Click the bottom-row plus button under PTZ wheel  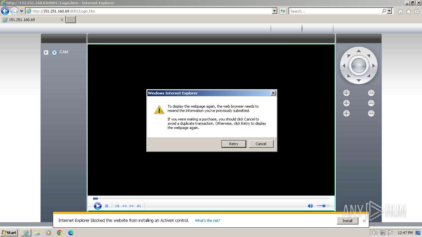coord(346,114)
